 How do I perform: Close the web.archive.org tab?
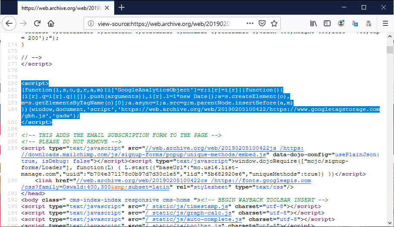[107, 8]
